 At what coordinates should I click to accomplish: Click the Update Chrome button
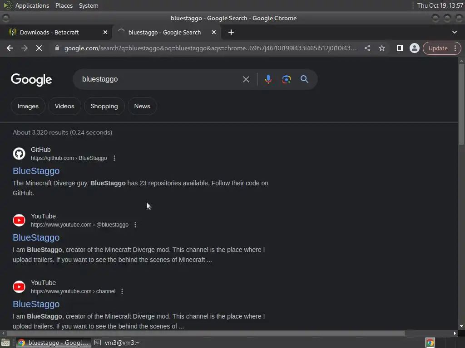tap(438, 48)
